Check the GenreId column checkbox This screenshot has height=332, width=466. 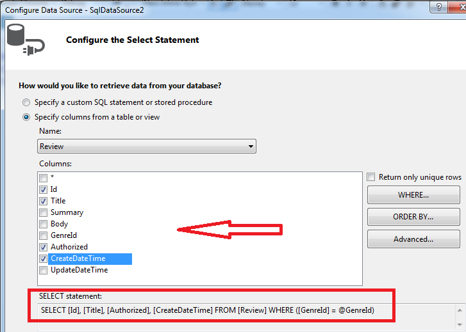tap(43, 235)
